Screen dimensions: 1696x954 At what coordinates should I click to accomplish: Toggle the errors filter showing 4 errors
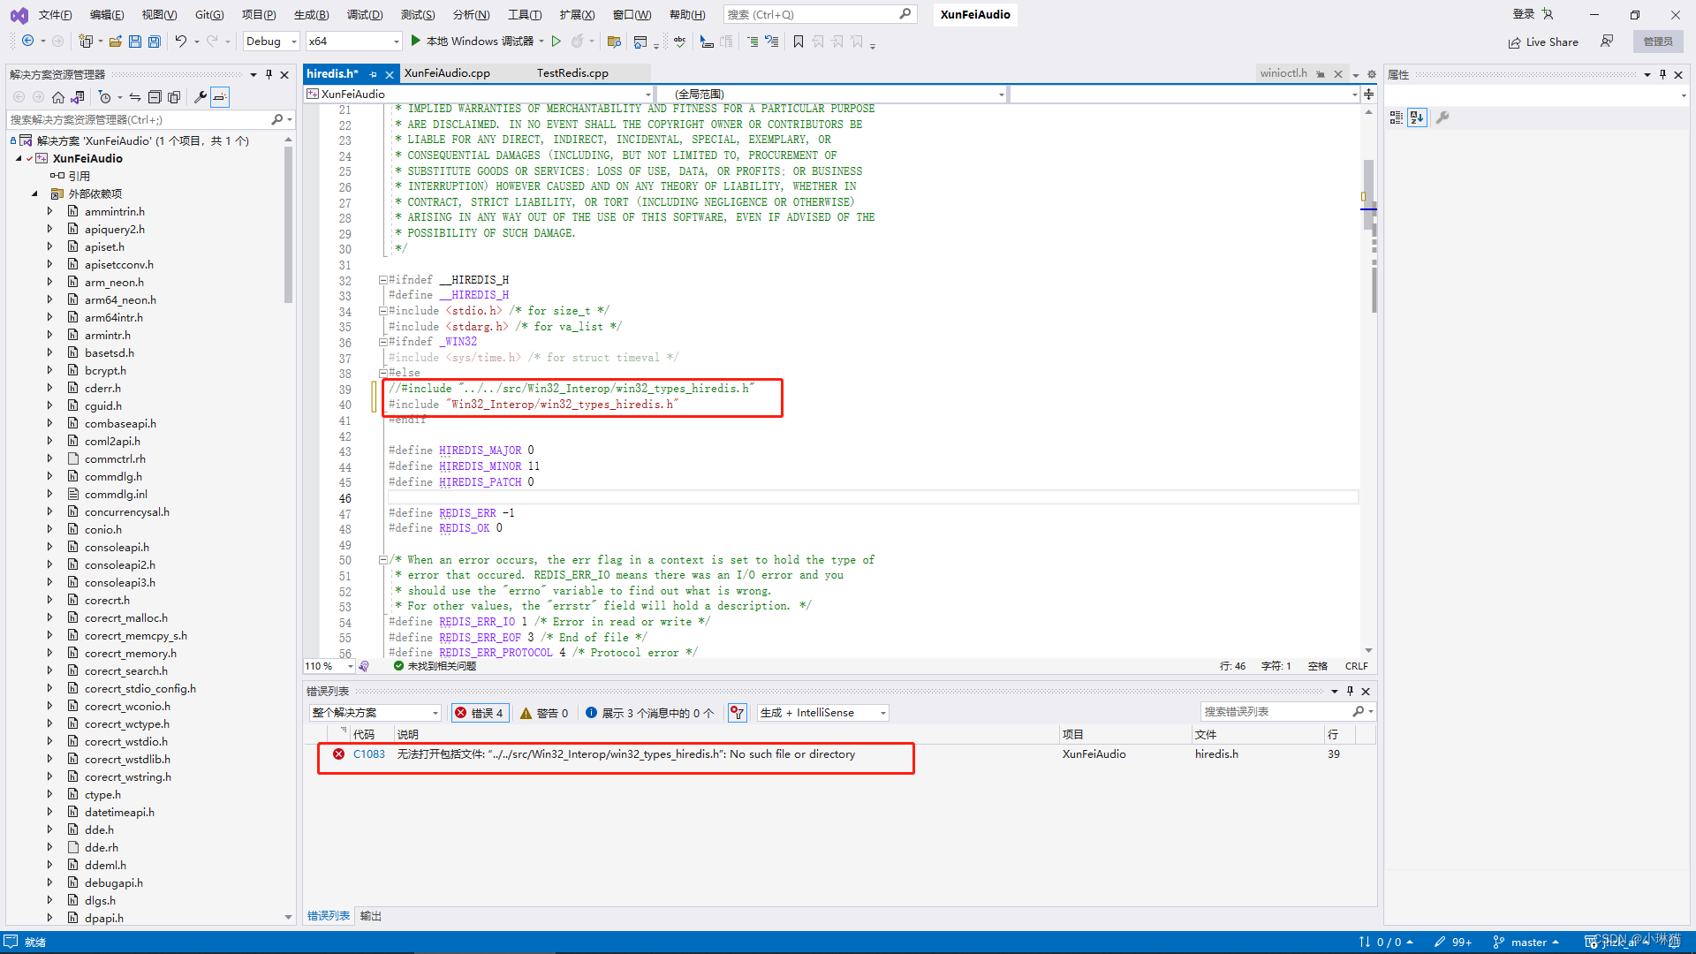pyautogui.click(x=479, y=713)
